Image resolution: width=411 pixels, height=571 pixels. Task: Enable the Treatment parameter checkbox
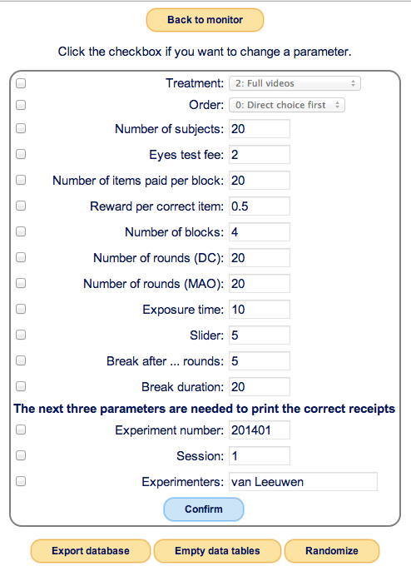point(21,83)
